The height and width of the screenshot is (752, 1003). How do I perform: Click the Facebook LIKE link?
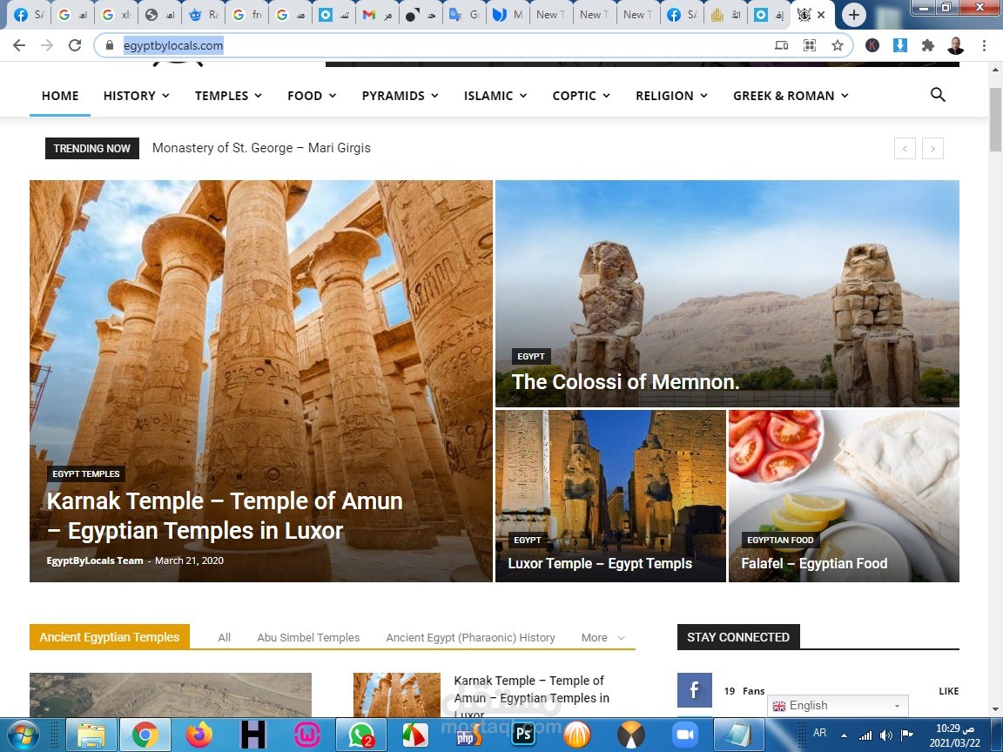point(949,691)
